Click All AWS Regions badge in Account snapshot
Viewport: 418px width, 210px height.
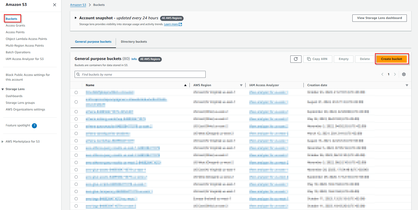(x=172, y=18)
